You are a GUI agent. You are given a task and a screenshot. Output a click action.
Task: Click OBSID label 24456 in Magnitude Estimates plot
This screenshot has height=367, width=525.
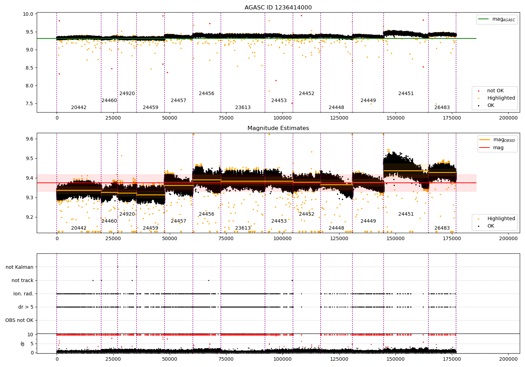(x=206, y=214)
